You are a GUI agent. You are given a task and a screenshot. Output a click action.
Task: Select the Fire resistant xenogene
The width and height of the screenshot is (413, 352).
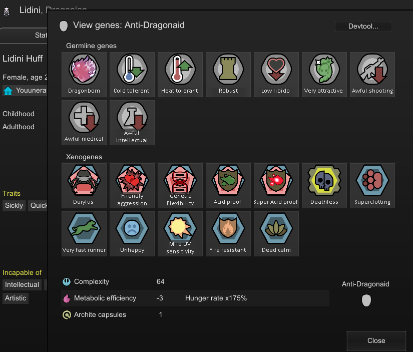(228, 234)
